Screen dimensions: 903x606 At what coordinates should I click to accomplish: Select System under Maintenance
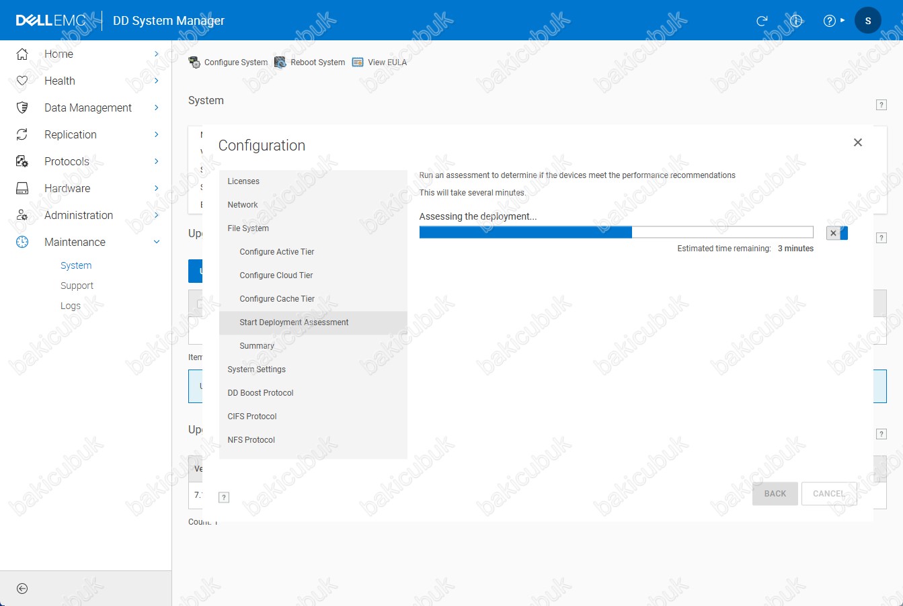[x=76, y=265]
